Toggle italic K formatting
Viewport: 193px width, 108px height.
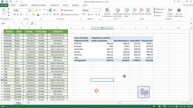(18, 14)
